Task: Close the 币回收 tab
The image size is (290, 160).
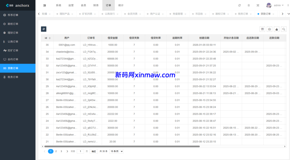Action: click(206, 14)
